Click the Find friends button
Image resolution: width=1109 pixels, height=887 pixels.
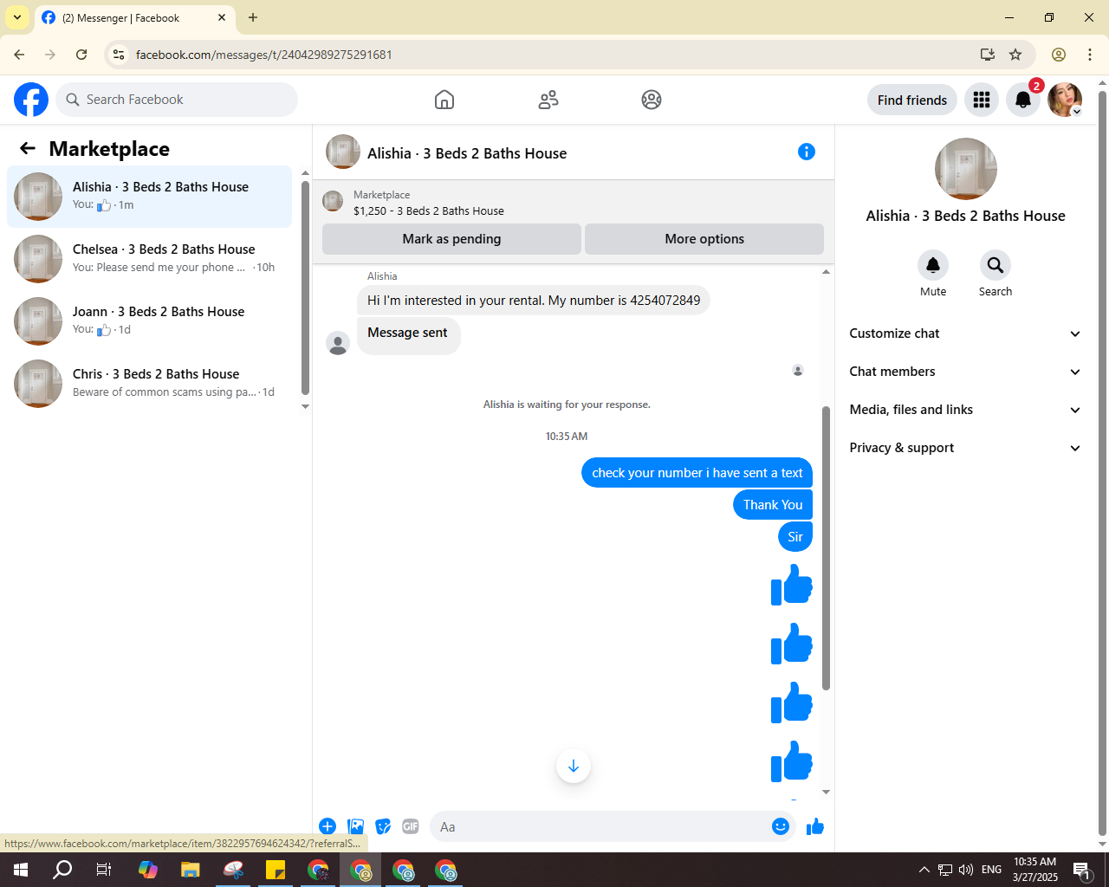point(912,100)
